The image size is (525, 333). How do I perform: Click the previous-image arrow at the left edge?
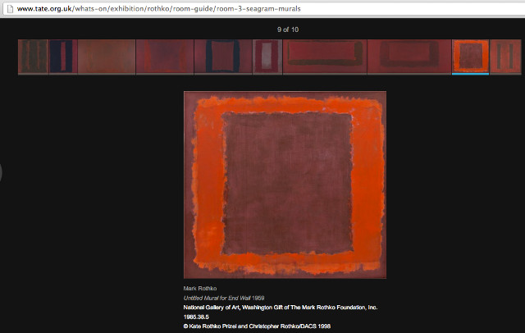(x=1, y=173)
